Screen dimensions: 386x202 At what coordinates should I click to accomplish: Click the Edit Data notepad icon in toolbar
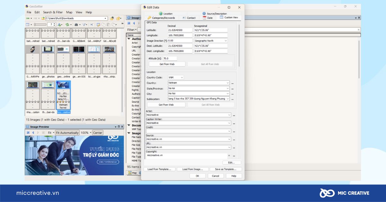pos(98,24)
